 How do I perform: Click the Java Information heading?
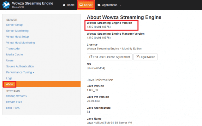pos(100,80)
